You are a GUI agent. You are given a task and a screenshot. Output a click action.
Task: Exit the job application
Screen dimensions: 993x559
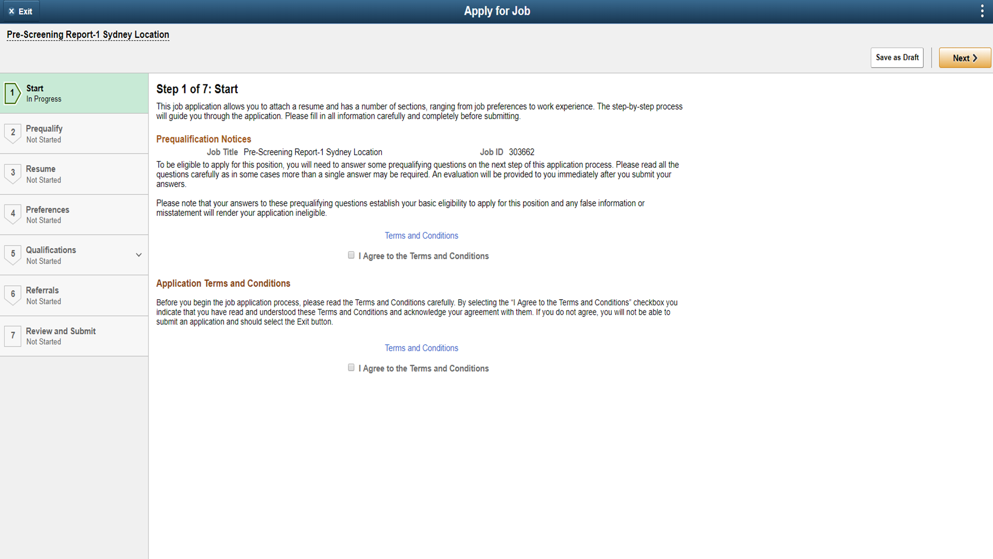pyautogui.click(x=20, y=11)
